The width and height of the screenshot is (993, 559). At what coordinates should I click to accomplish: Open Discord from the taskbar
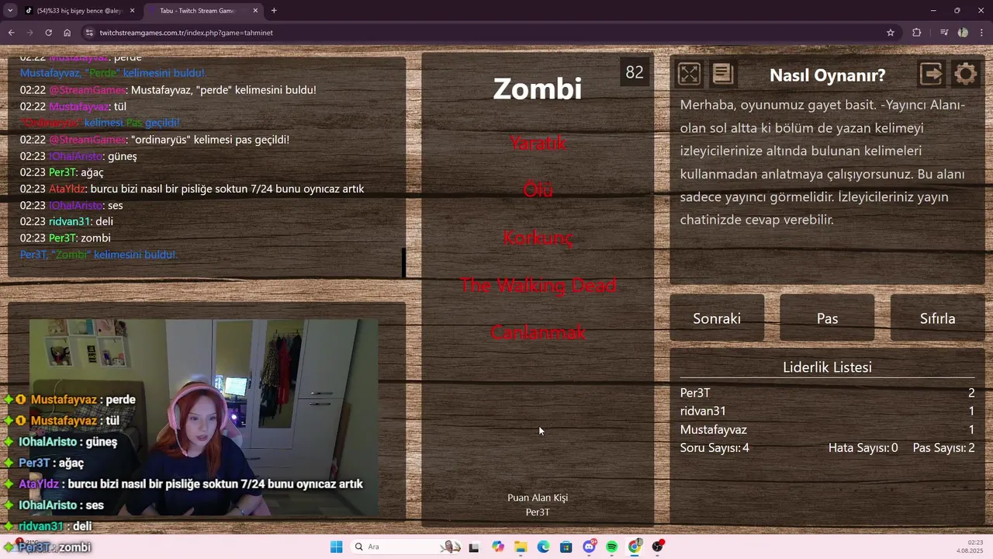click(589, 547)
